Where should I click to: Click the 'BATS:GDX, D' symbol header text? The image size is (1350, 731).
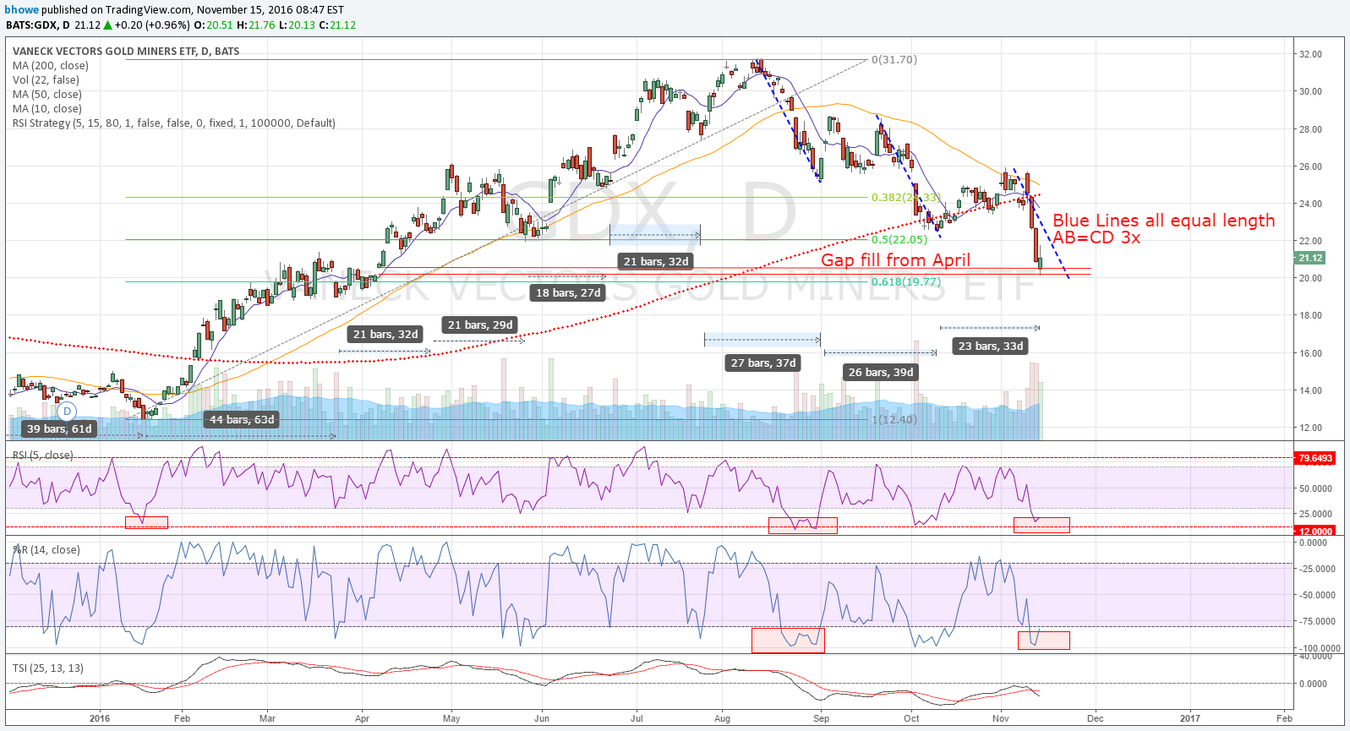tap(38, 25)
